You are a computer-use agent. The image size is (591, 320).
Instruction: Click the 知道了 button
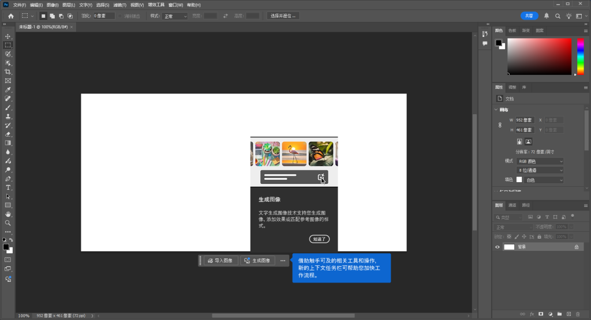point(319,239)
